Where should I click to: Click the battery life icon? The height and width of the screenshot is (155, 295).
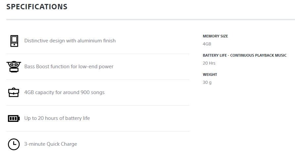pos(14,118)
